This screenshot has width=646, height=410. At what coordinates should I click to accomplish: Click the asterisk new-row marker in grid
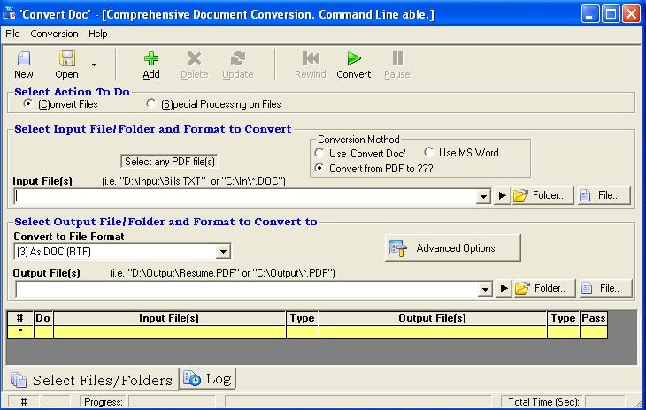pos(20,332)
